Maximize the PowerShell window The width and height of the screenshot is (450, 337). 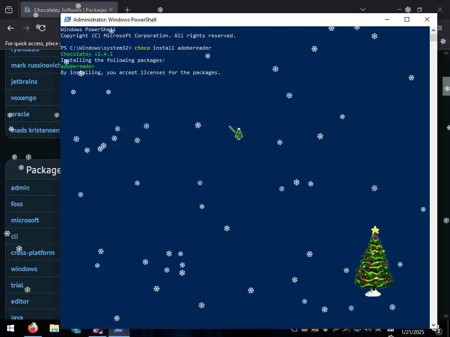407,19
